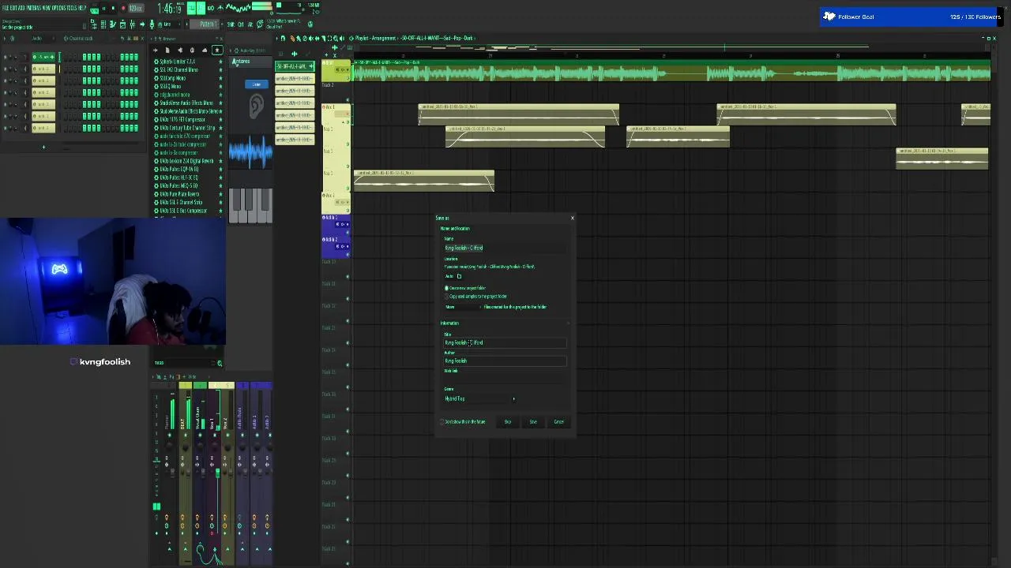Screen dimensions: 1011x568
Task: Open the TOOLS menu
Action: tap(72, 8)
